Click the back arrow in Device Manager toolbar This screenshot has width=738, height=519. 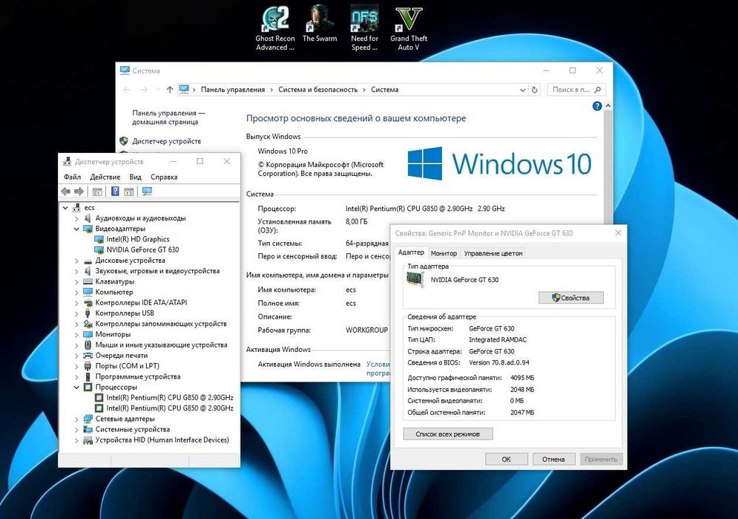coord(66,192)
